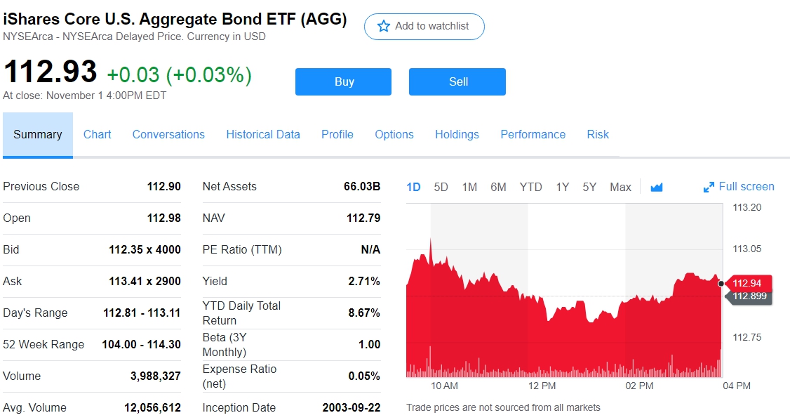Switch to the Conversations tab
The width and height of the screenshot is (790, 420).
[168, 134]
